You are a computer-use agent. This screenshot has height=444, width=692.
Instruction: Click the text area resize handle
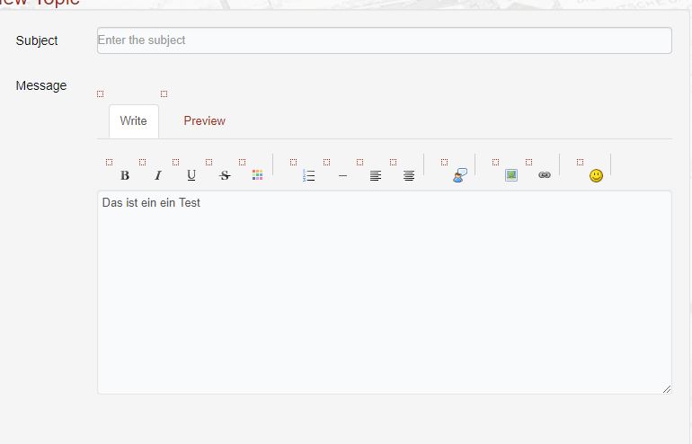click(666, 389)
